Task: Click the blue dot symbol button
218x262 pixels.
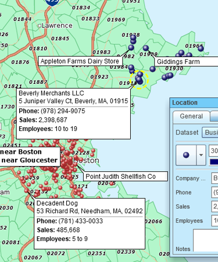Action: (186, 155)
